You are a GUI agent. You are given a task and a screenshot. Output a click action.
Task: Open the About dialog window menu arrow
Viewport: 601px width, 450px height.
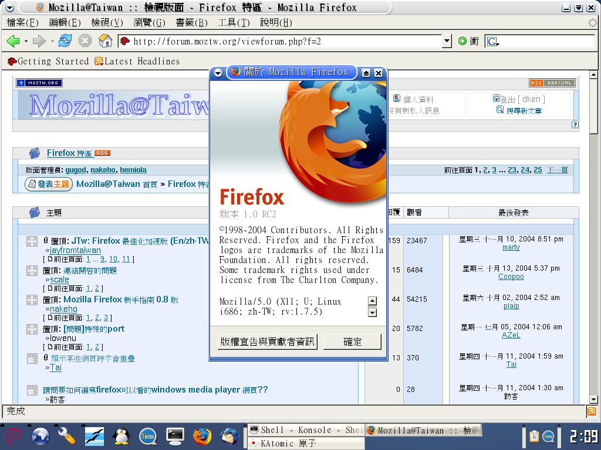218,73
